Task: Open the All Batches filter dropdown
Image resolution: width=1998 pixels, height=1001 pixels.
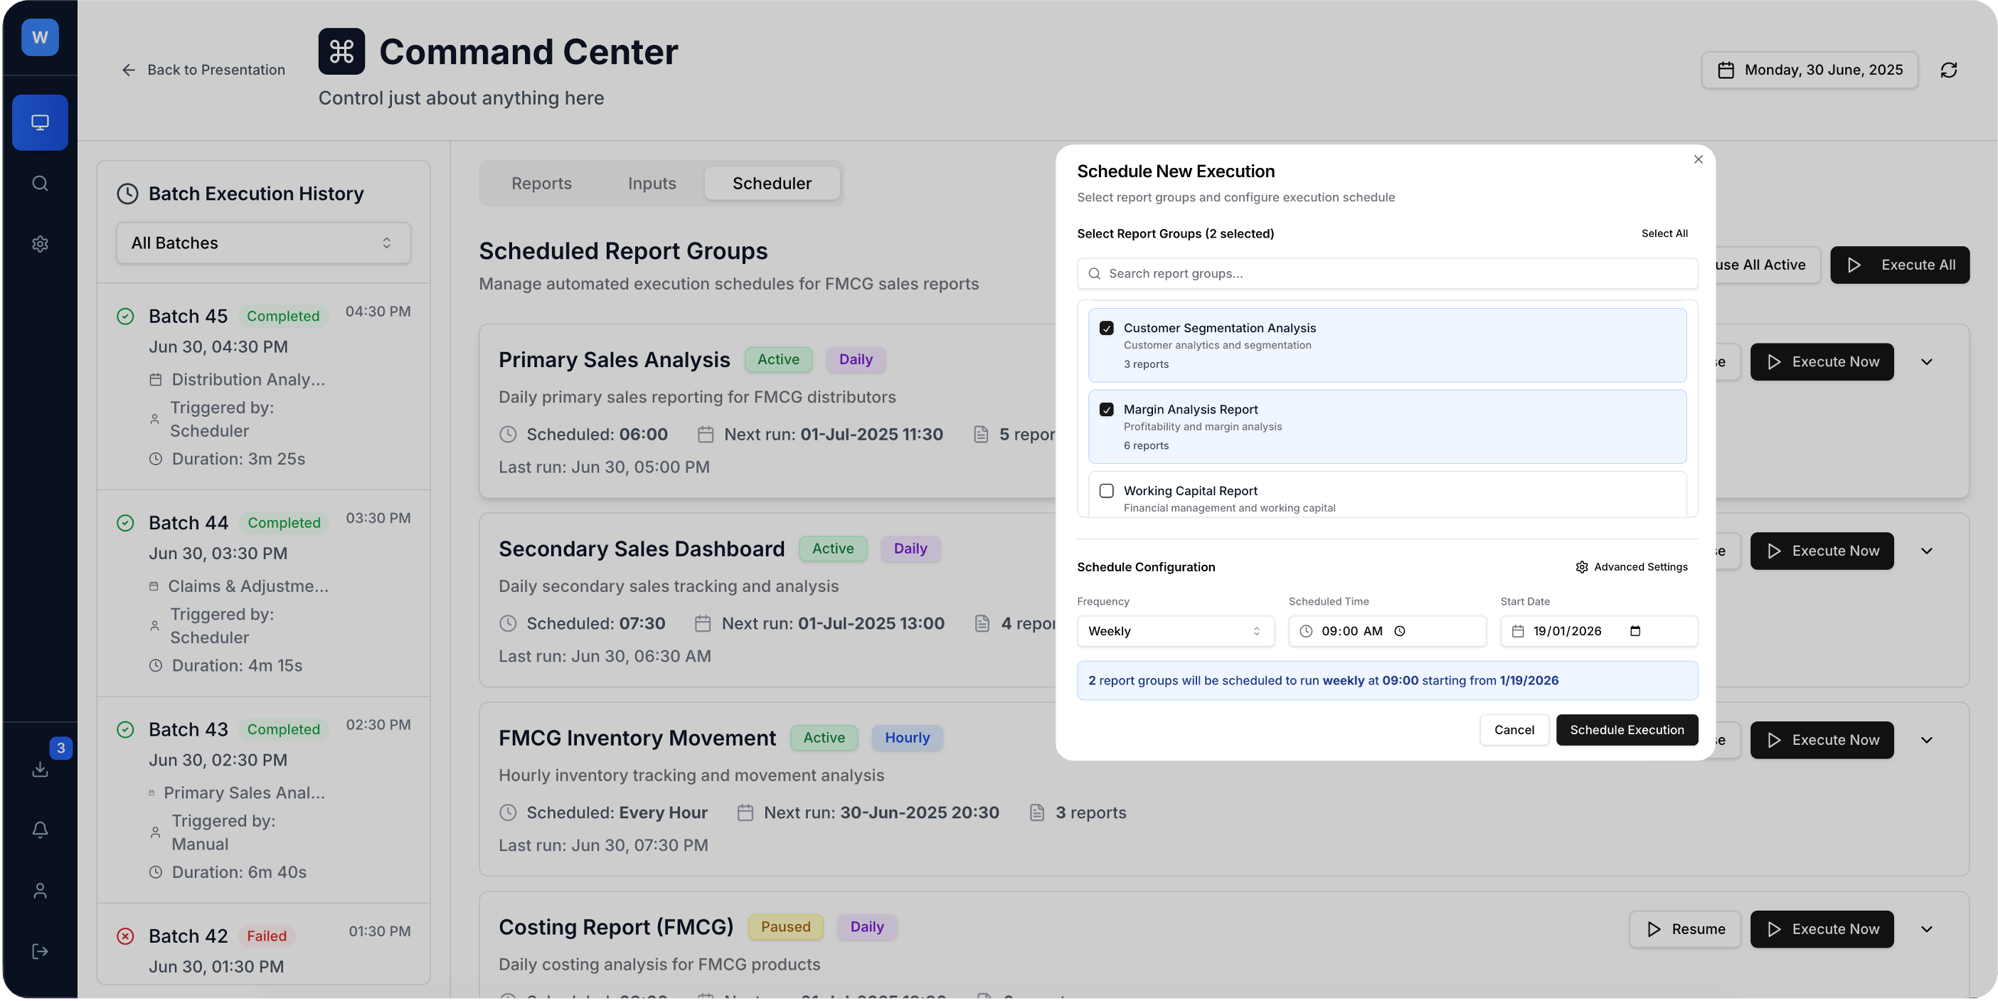Action: (x=263, y=243)
